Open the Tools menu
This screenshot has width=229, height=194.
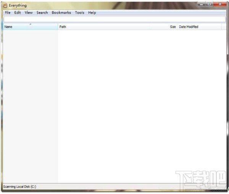coord(80,13)
